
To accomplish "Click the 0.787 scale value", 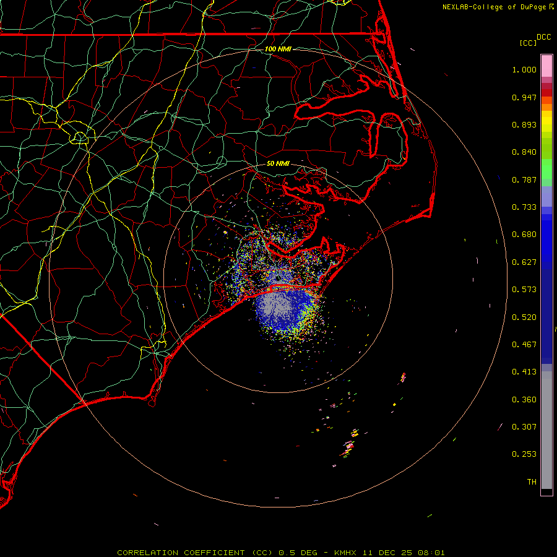I will coord(524,179).
